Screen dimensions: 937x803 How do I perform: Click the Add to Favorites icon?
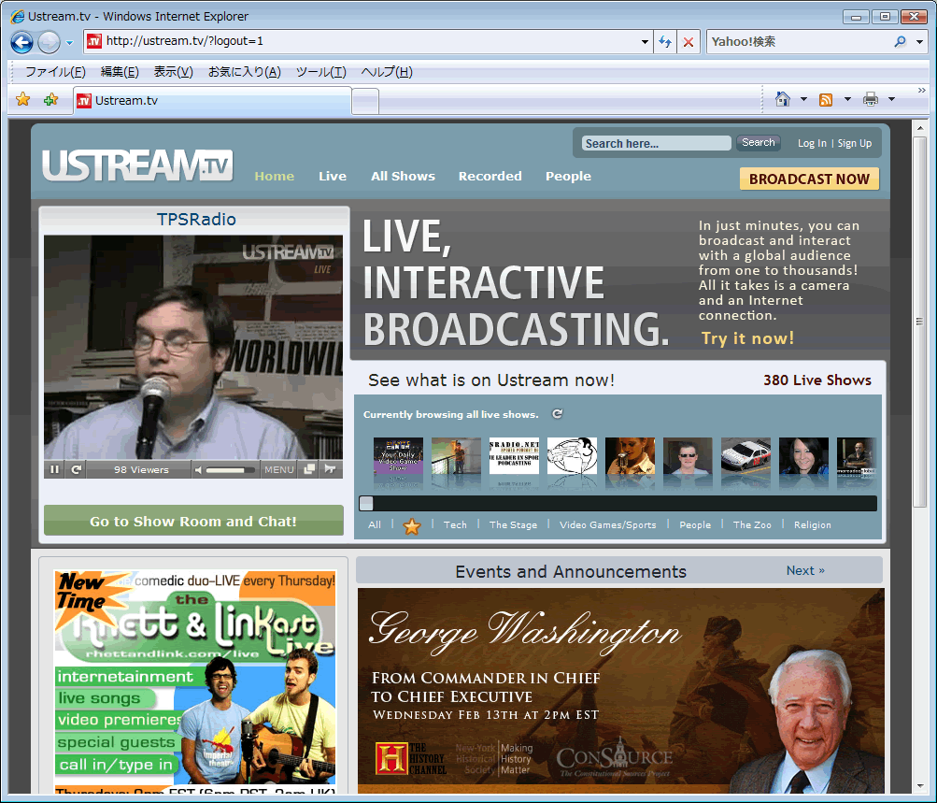pyautogui.click(x=50, y=100)
